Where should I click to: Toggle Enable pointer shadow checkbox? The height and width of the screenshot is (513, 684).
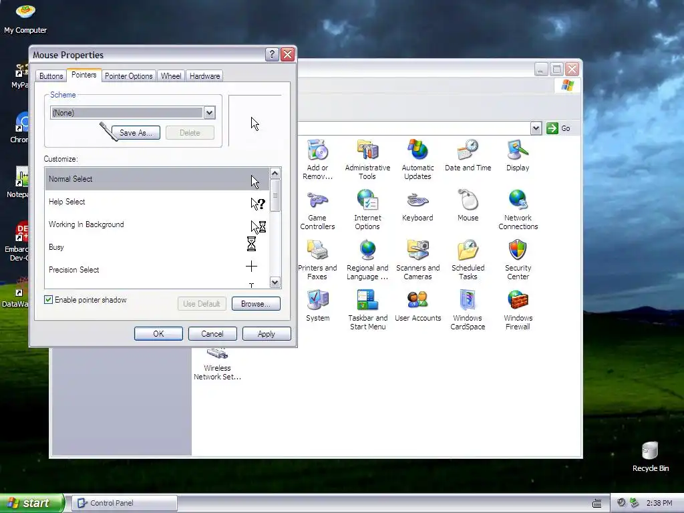pos(48,300)
